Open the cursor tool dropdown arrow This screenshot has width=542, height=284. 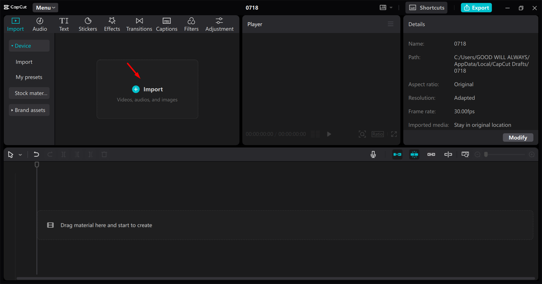pos(20,155)
